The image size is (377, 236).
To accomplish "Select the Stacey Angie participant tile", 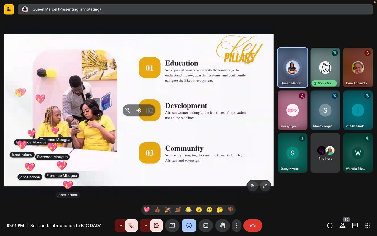I will tap(325, 110).
